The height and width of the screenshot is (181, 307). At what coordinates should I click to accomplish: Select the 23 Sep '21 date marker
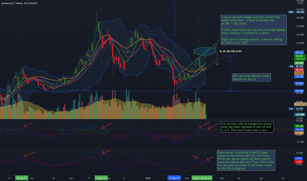[x=22, y=178]
